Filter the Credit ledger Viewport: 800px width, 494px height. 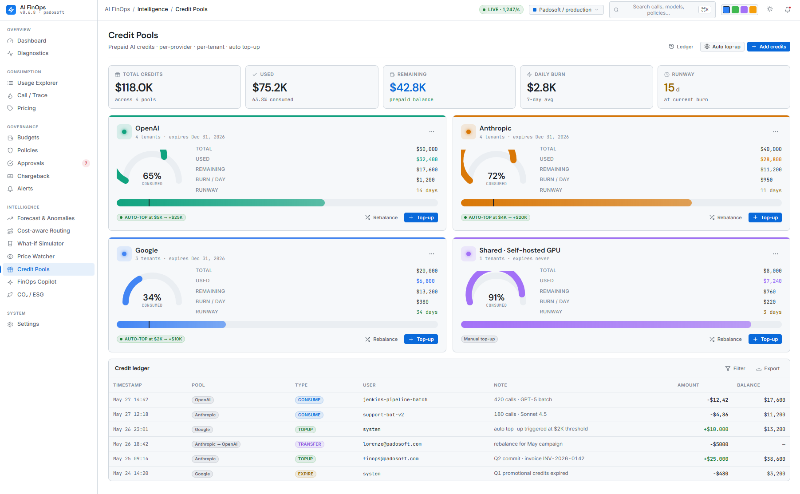click(x=735, y=368)
